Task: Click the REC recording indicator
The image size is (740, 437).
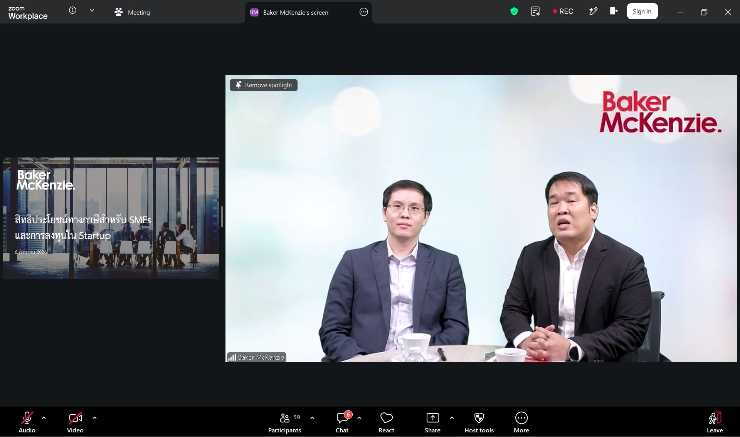Action: [x=563, y=12]
